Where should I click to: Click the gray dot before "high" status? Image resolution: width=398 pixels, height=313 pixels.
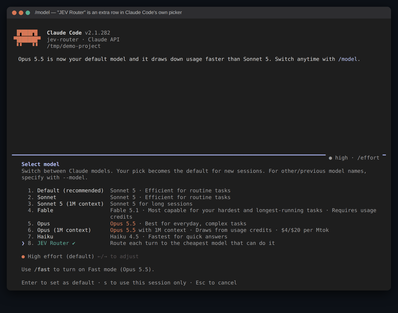tap(330, 158)
